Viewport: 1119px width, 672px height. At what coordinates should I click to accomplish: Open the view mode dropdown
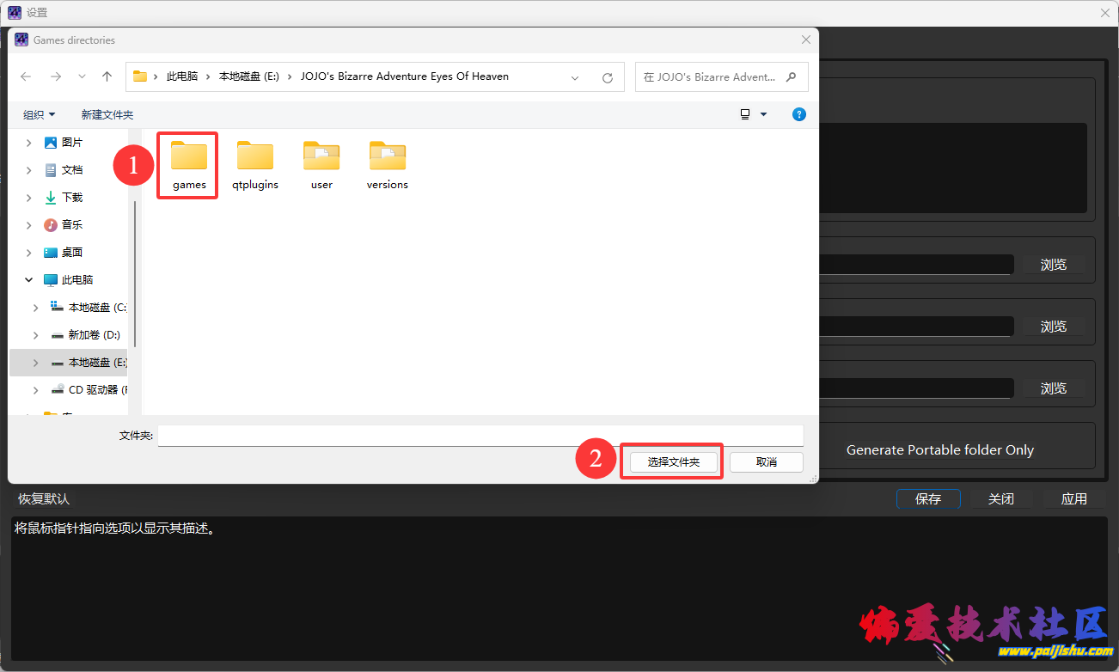(x=763, y=114)
